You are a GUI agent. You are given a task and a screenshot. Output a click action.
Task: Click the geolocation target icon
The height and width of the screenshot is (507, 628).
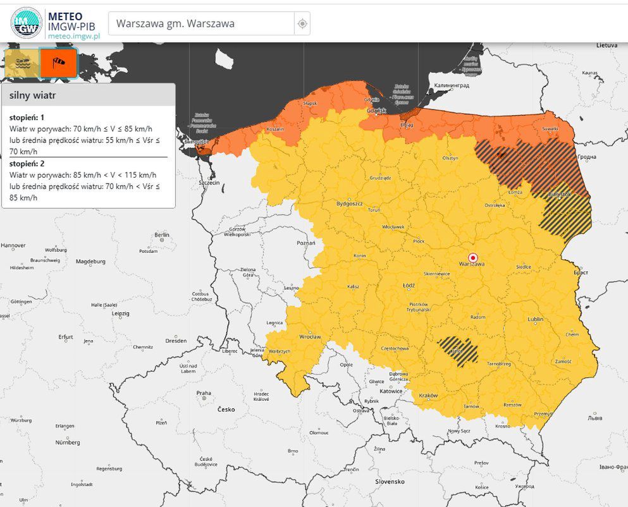[x=302, y=23]
